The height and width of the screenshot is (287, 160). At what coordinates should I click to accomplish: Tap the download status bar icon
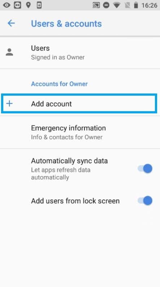39,5
